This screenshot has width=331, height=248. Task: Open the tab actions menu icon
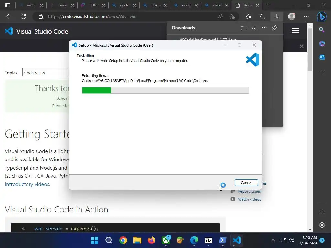click(8, 5)
